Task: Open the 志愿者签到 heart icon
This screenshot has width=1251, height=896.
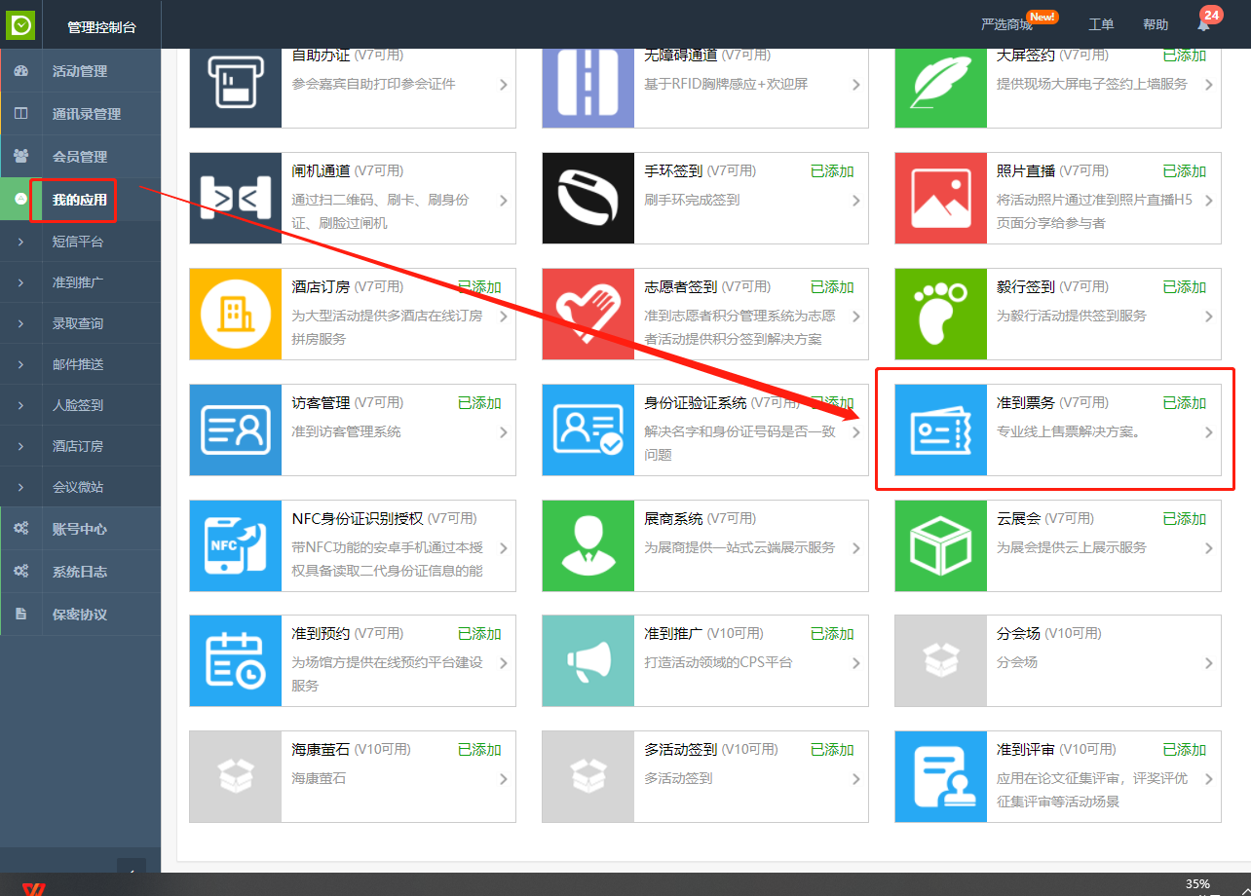Action: click(588, 314)
